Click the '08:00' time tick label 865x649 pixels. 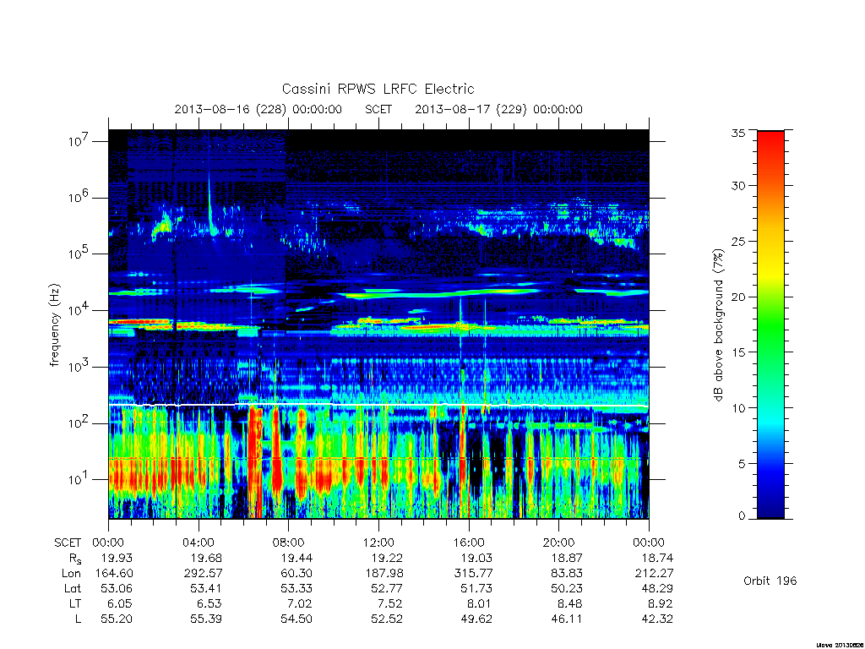(288, 543)
